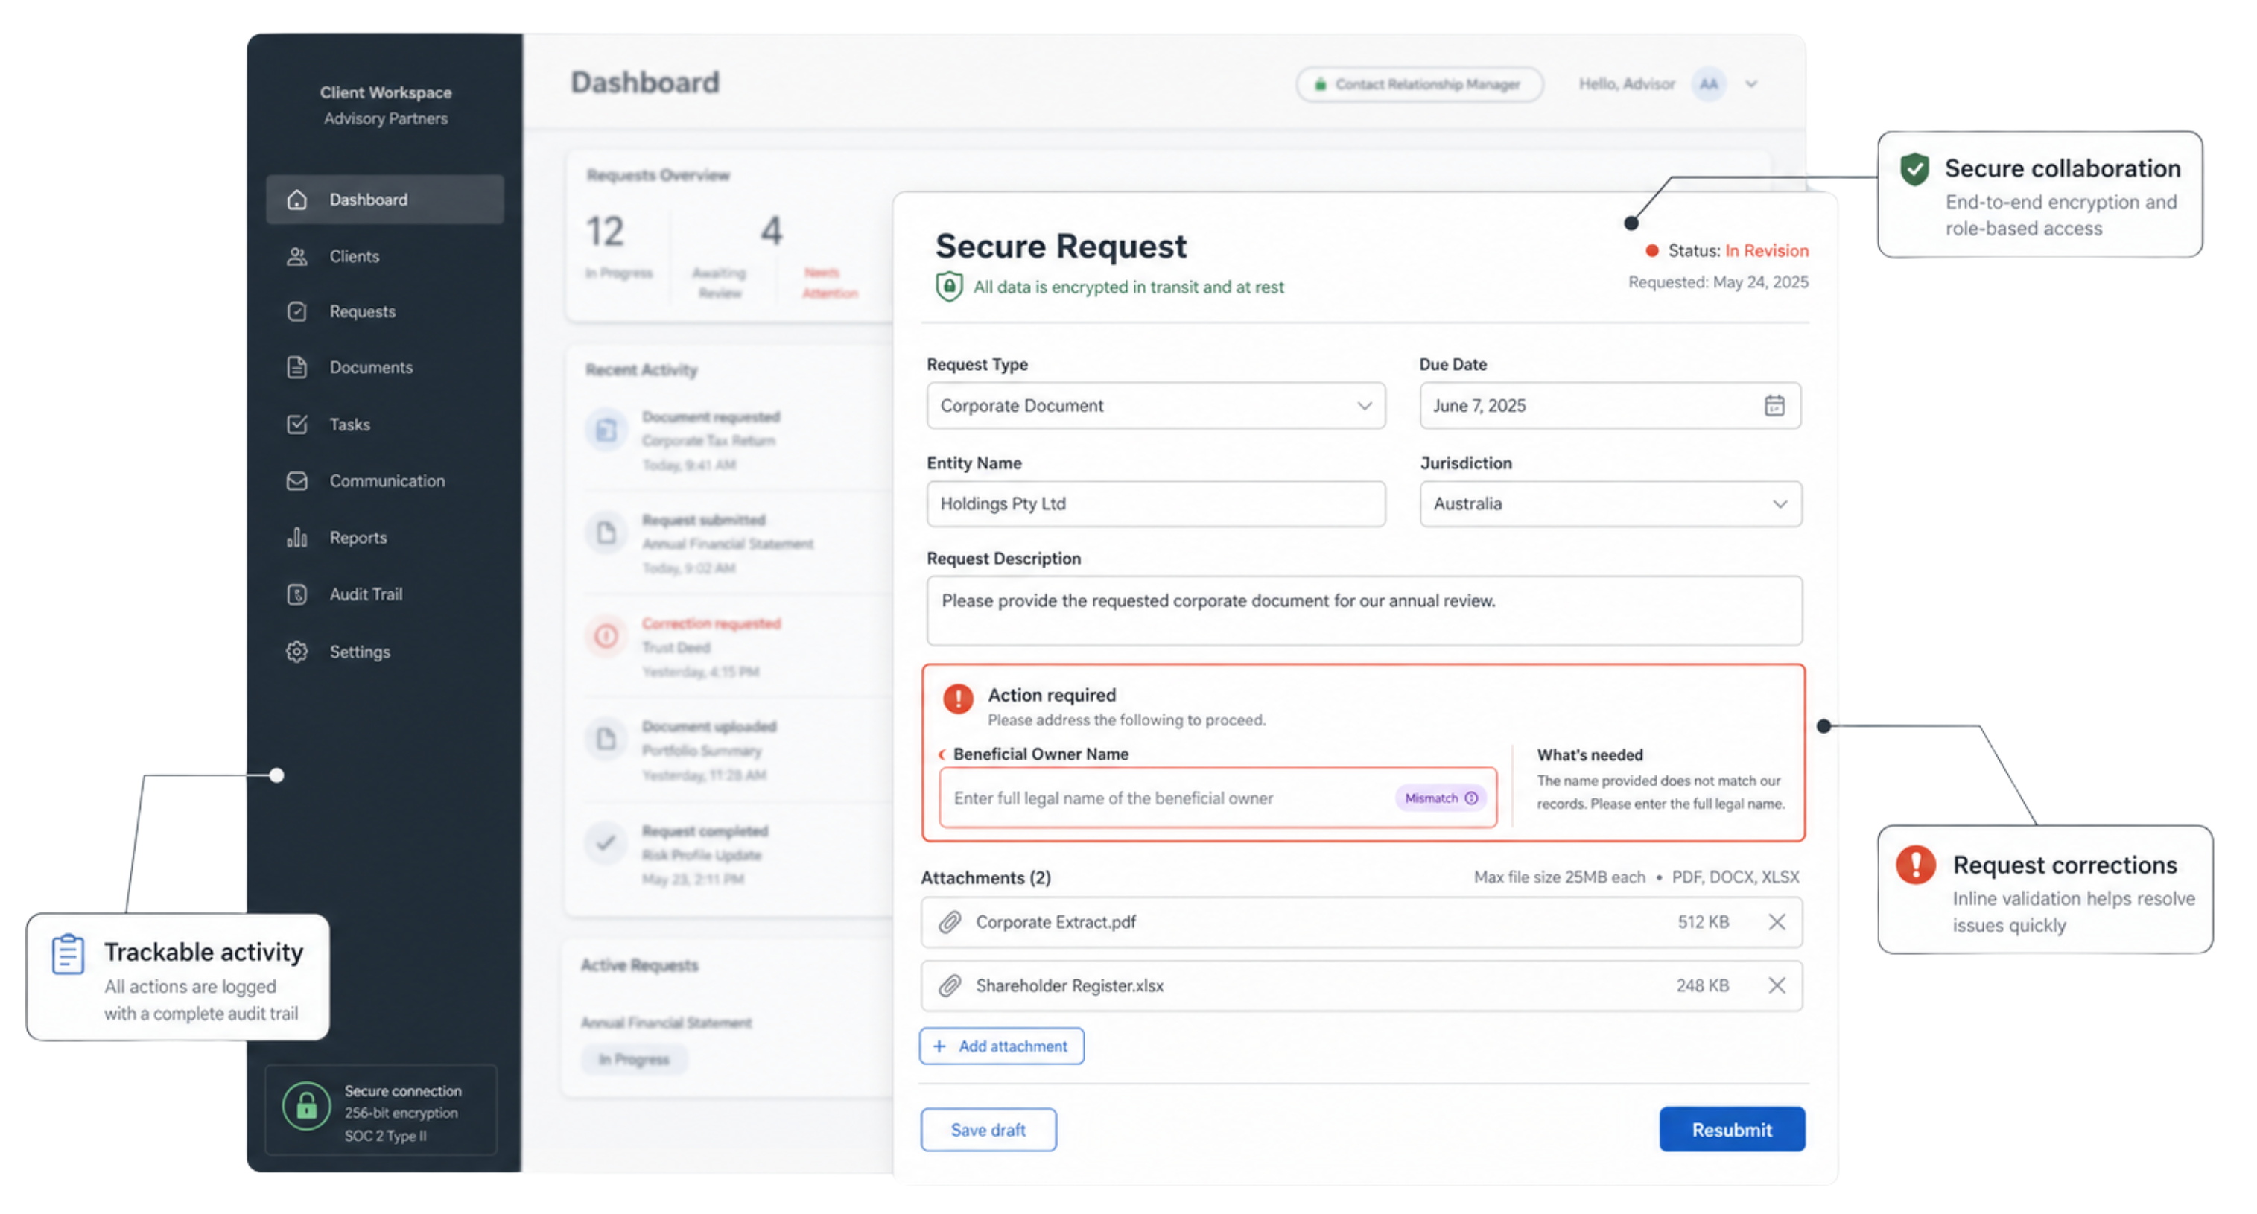
Task: Open the Request Type dropdown
Action: (x=1155, y=406)
